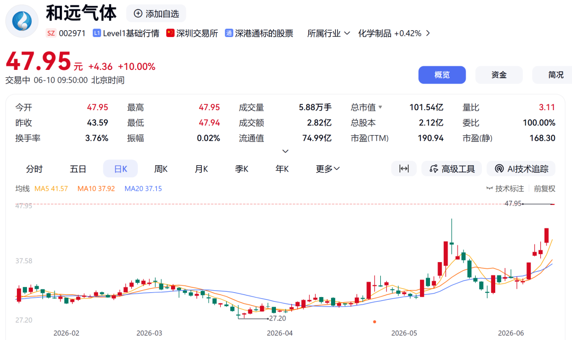Click the 技术标注 annotation icon
The height and width of the screenshot is (340, 572).
489,189
